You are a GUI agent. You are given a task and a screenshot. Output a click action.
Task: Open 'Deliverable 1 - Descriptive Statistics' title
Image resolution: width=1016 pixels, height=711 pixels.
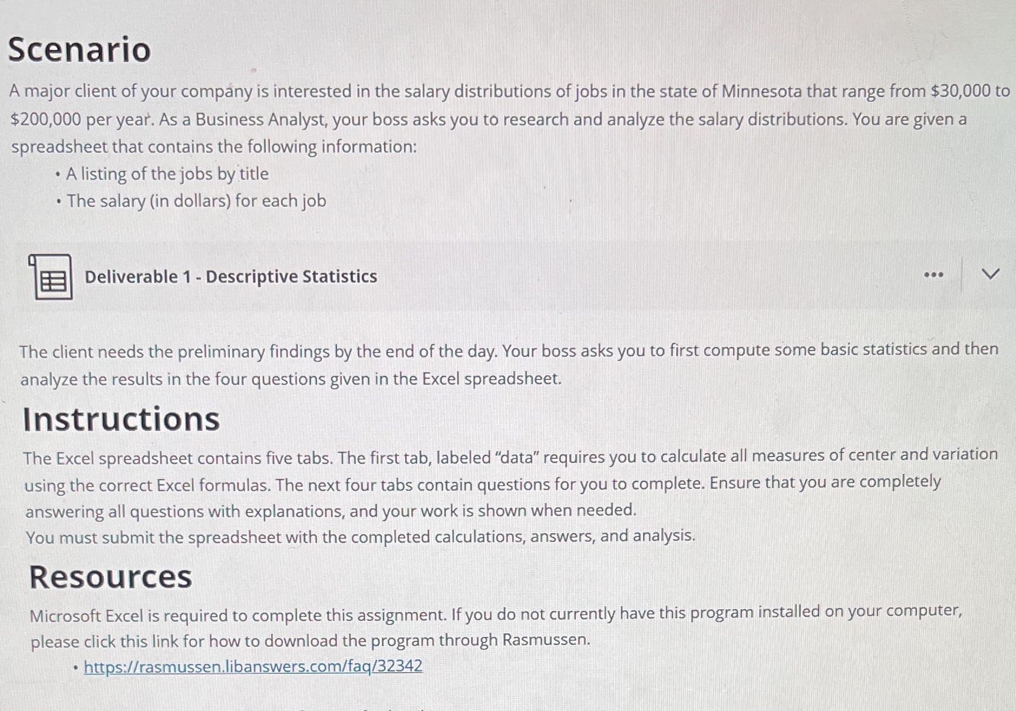(230, 276)
